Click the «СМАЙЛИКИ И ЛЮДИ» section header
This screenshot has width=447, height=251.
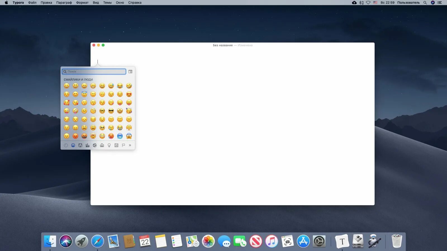coord(78,79)
